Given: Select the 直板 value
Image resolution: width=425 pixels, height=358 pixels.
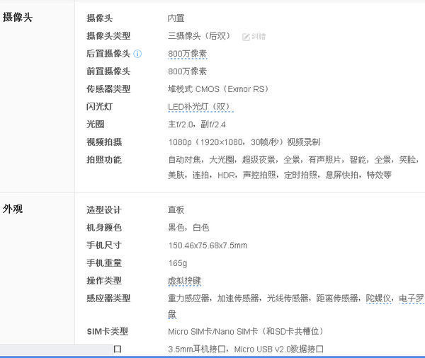Looking at the screenshot, I should coord(176,210).
